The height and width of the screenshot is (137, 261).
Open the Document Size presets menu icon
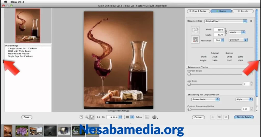tap(252, 21)
